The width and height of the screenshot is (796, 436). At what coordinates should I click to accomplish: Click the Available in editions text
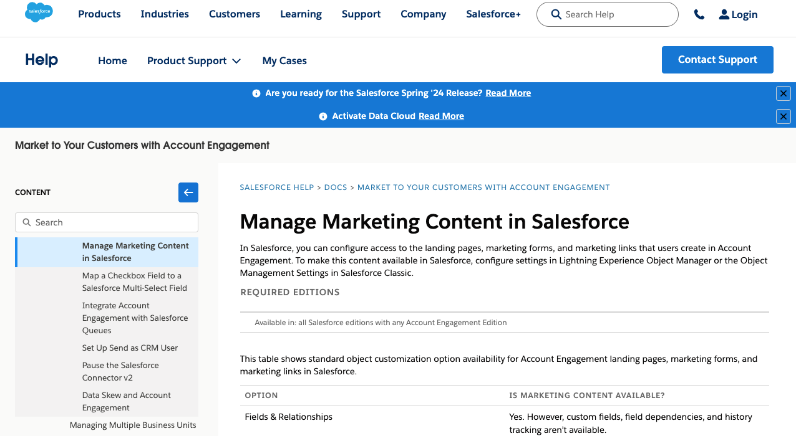coord(381,323)
